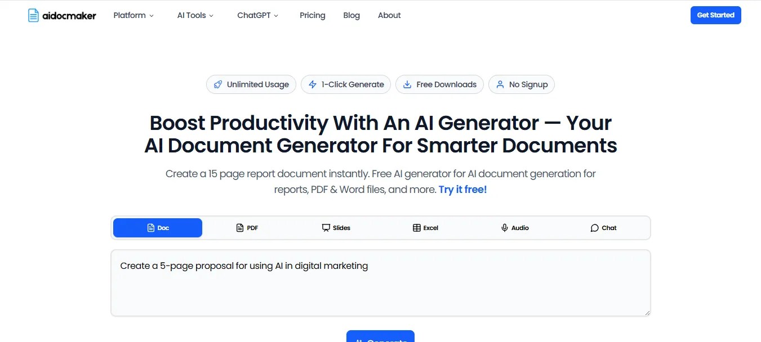761x342 pixels.
Task: Select the PDF file icon tab
Action: click(240, 228)
